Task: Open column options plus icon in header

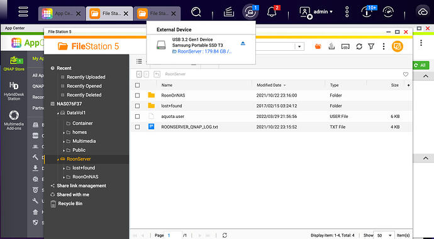Action: tap(408, 85)
